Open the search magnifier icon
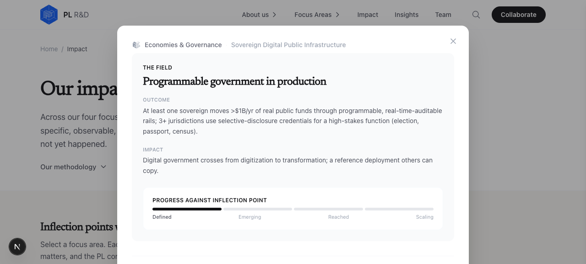 pos(476,15)
